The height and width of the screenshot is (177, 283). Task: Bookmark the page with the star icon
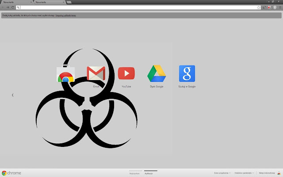point(259,8)
